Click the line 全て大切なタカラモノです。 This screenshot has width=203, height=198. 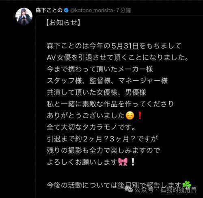pyautogui.click(x=91, y=127)
